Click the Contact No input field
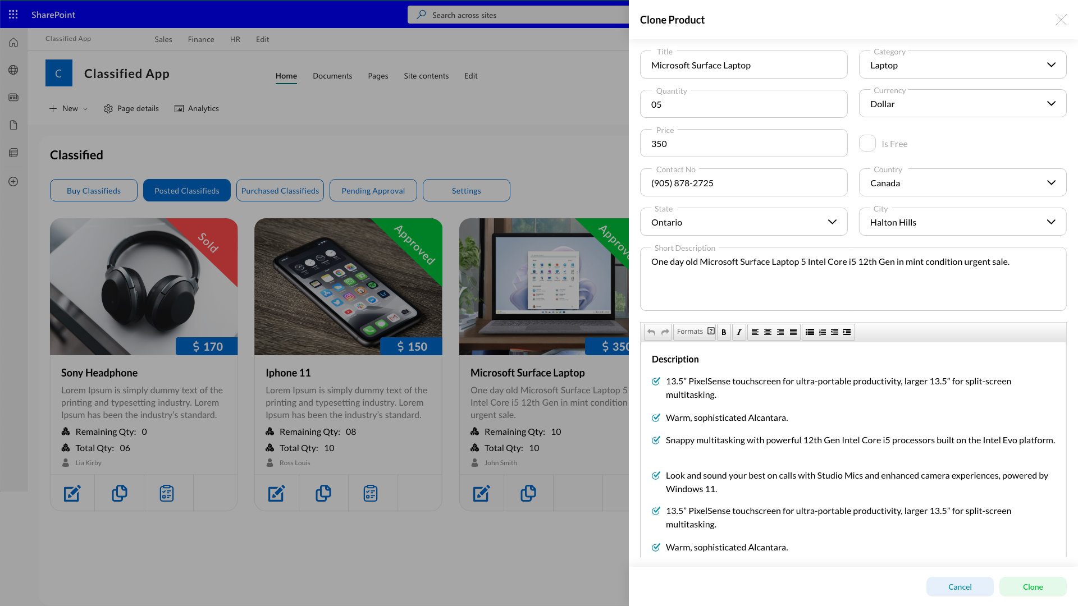Image resolution: width=1078 pixels, height=606 pixels. pyautogui.click(x=743, y=183)
